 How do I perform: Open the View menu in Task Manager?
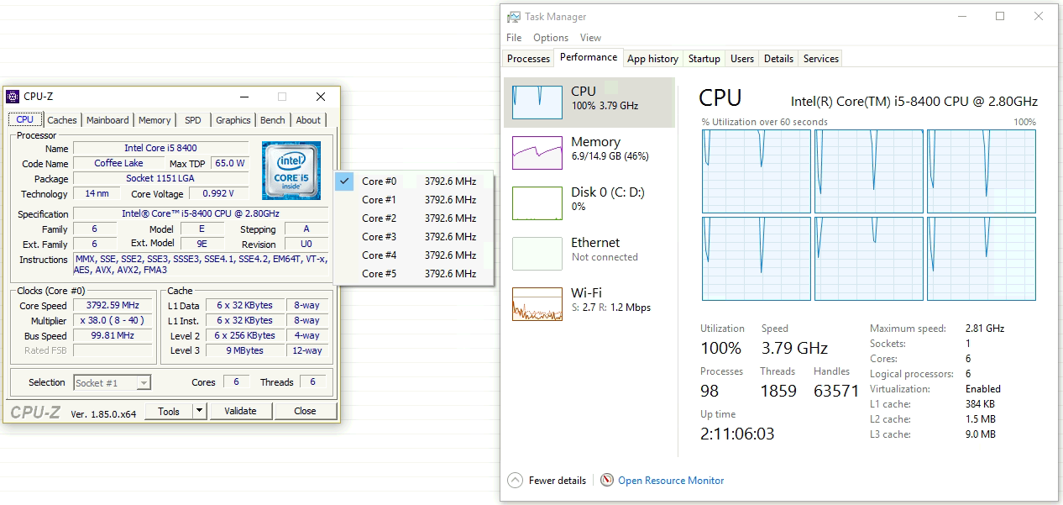point(591,38)
